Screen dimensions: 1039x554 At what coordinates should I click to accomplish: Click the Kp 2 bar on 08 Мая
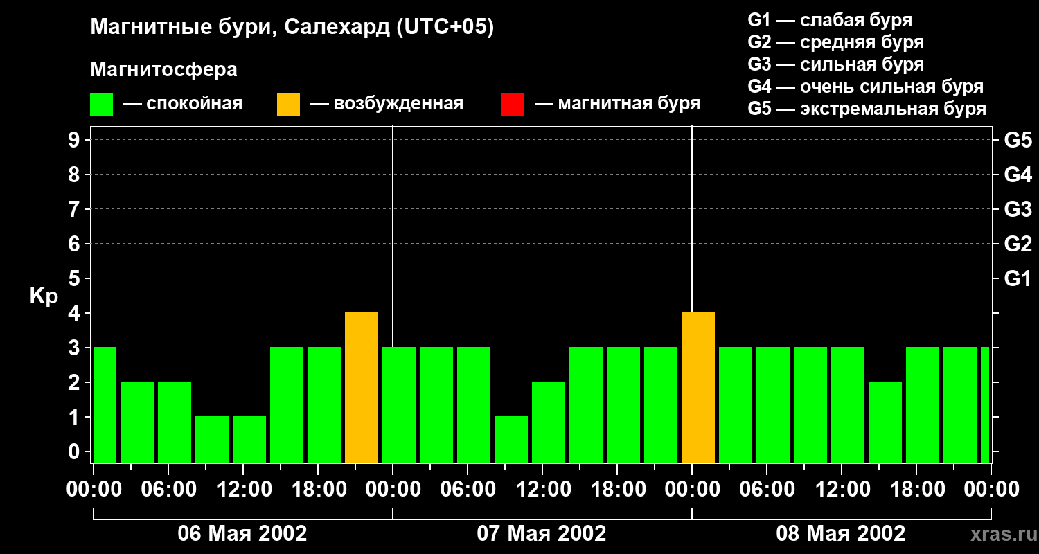click(x=885, y=422)
